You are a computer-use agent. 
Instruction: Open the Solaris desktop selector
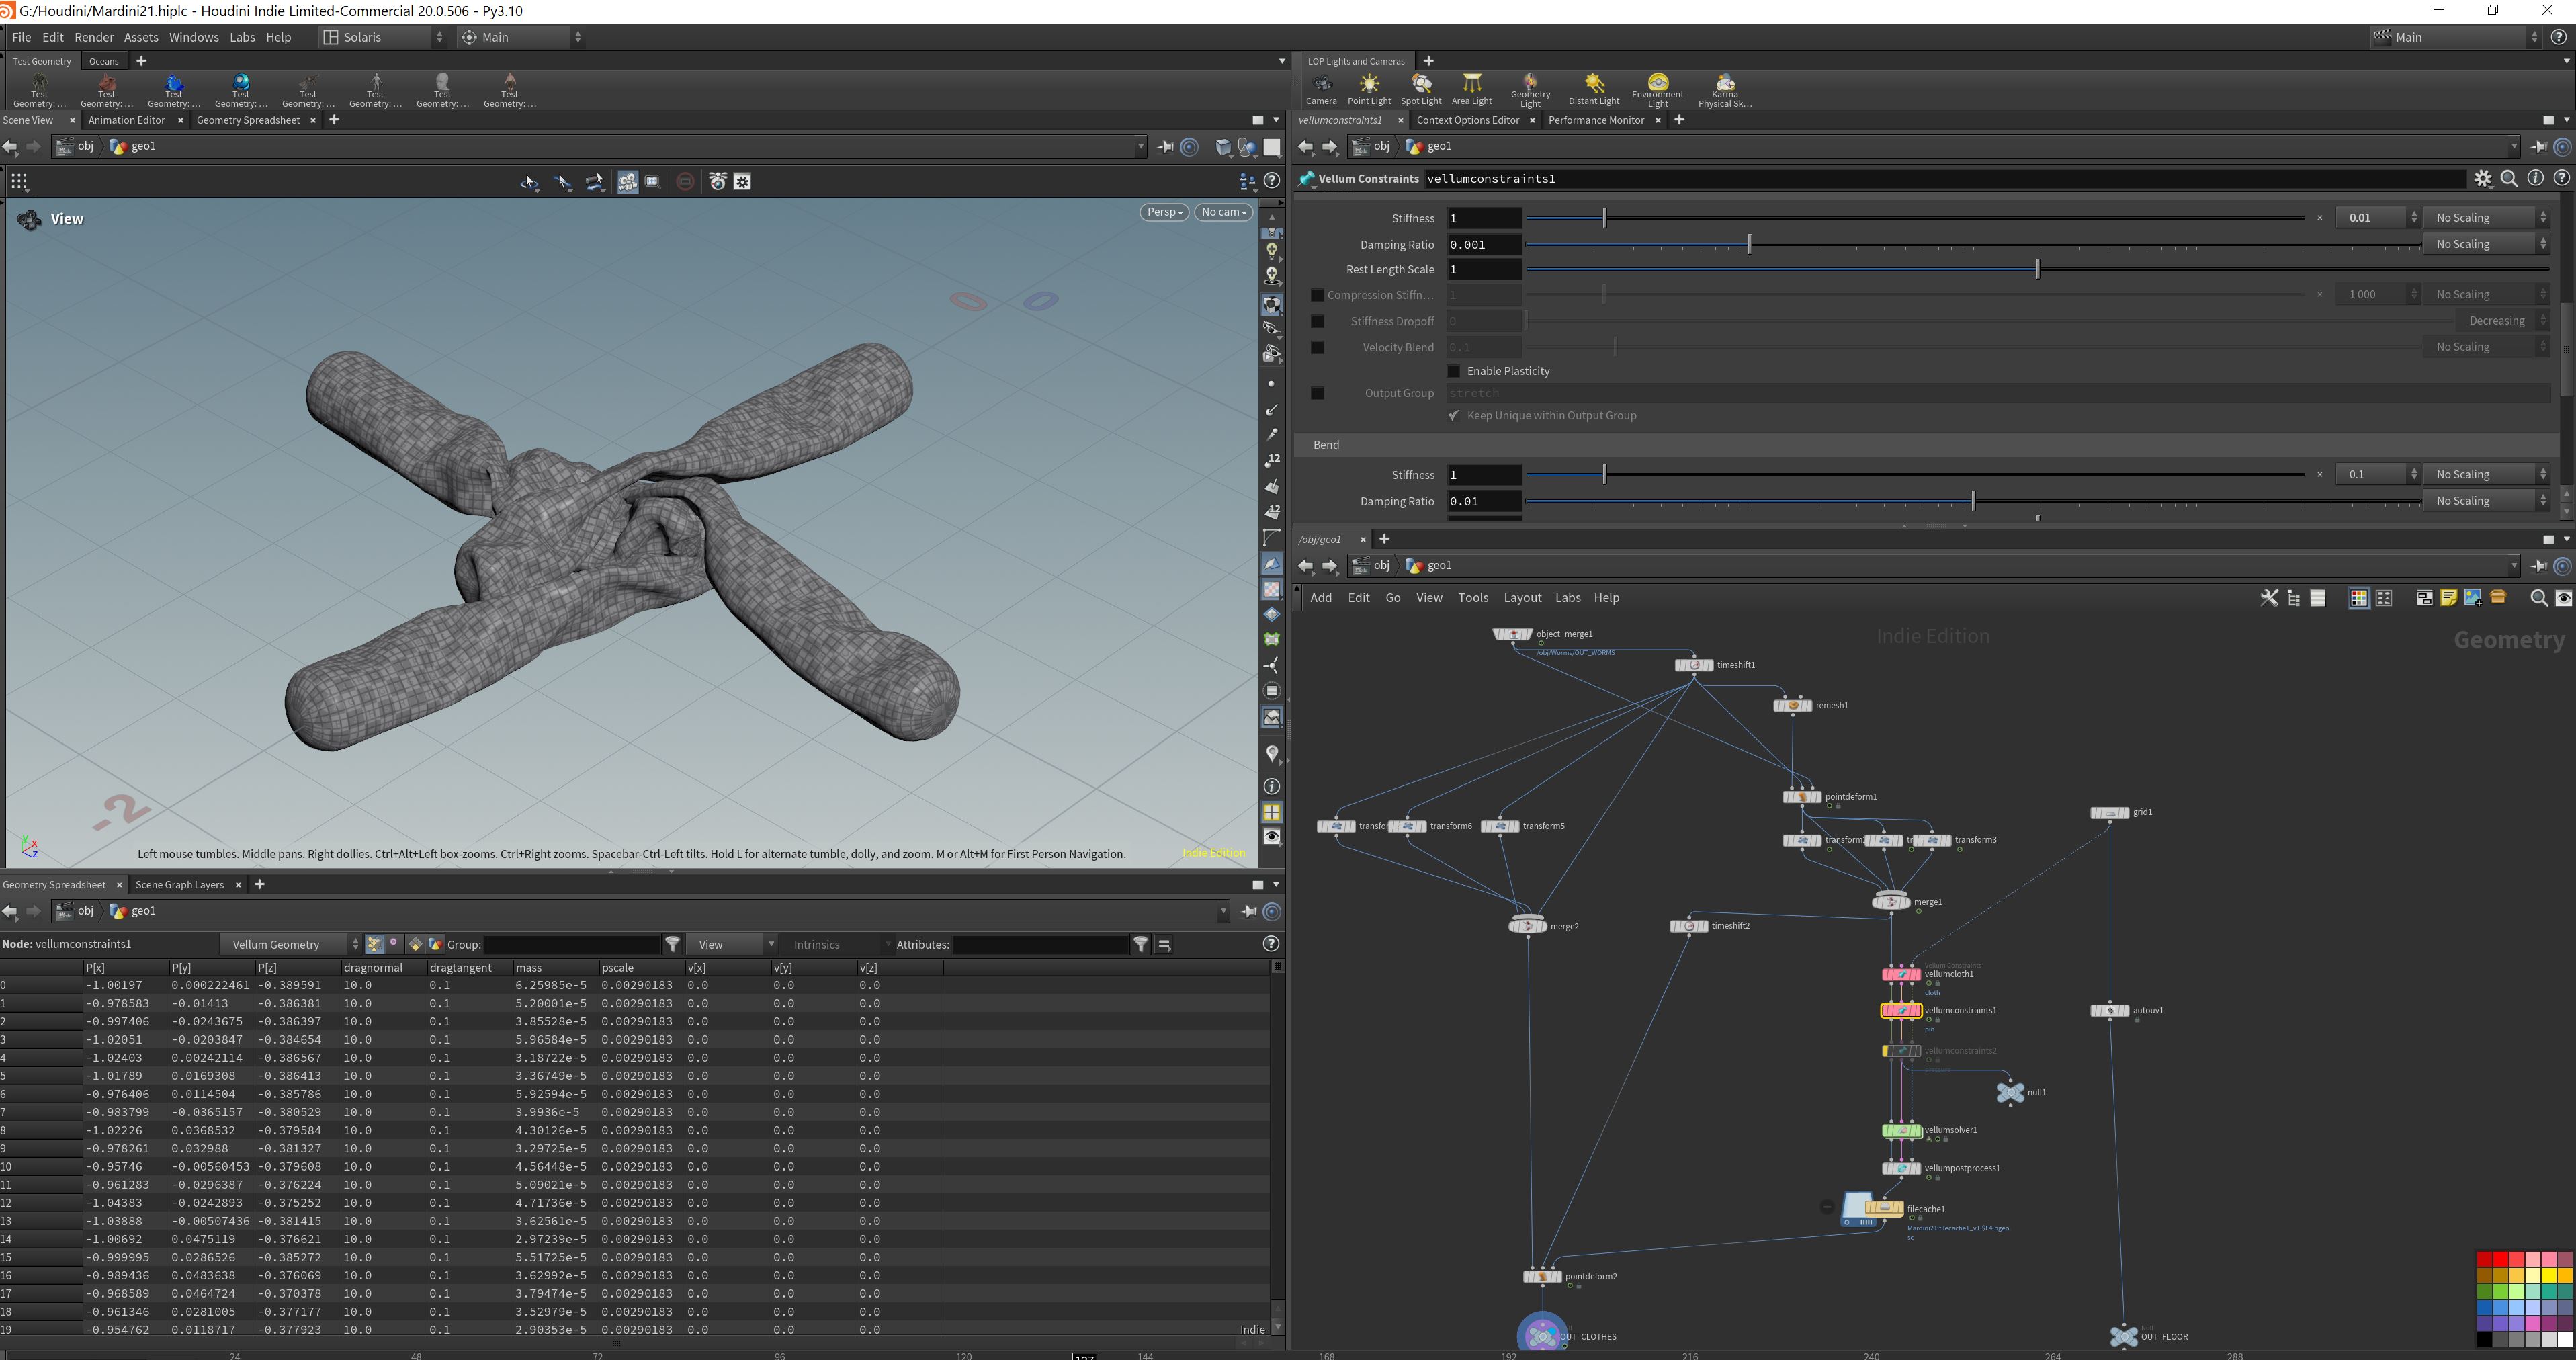[x=384, y=37]
